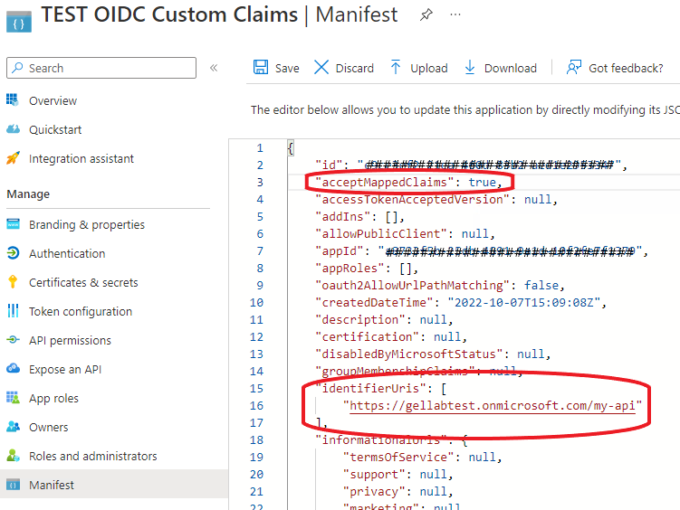
Task: Click the API permissions icon
Action: click(13, 340)
